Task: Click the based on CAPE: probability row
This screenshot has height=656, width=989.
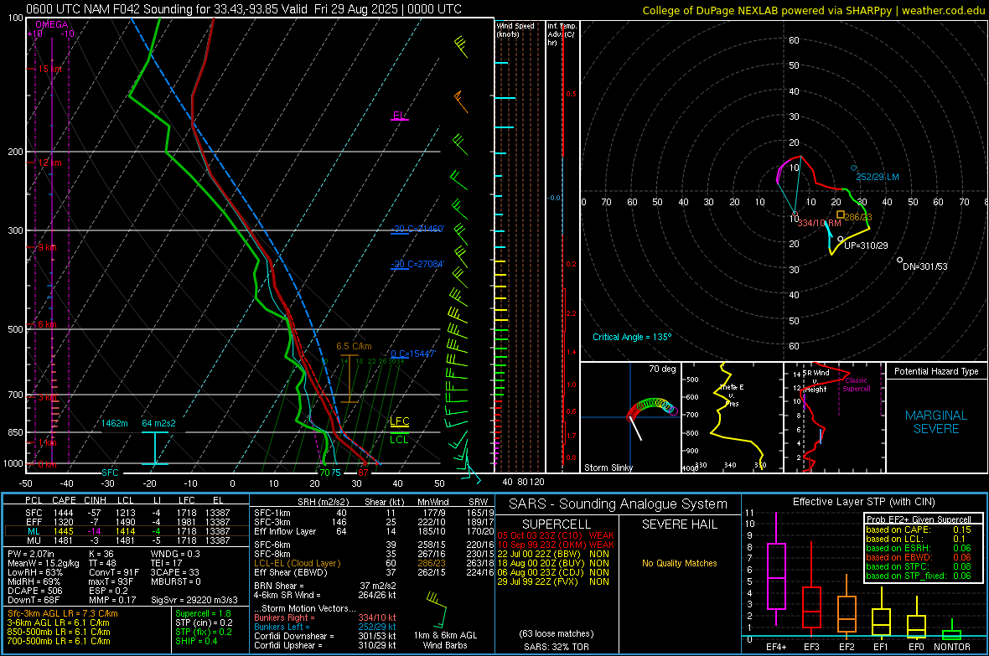Action: 919,529
